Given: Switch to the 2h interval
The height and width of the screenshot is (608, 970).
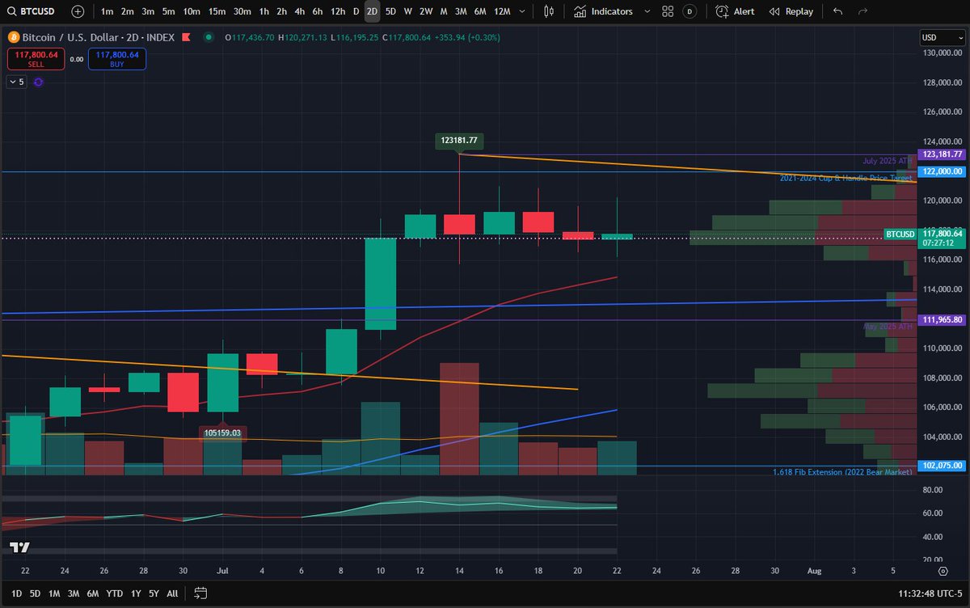Looking at the screenshot, I should click(x=281, y=11).
